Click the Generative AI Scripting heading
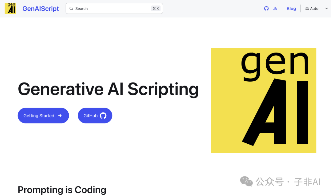331x195 pixels. (x=108, y=89)
